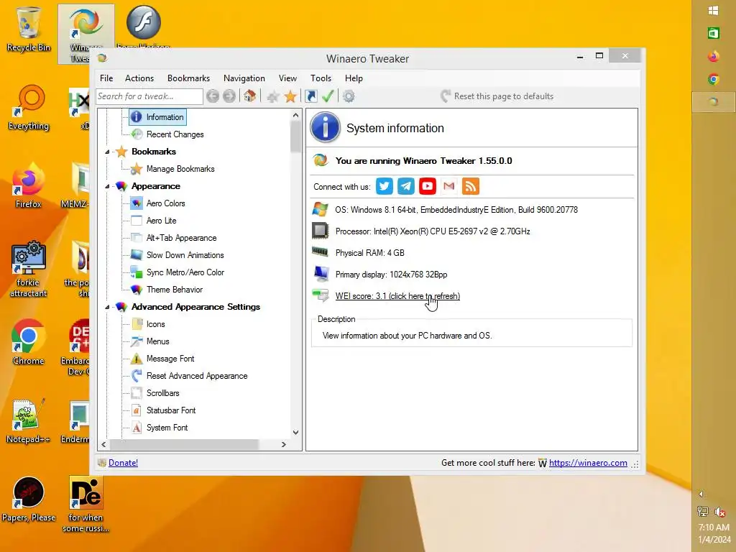Select the Delphi 'for when some russi...' icon
This screenshot has width=736, height=552.
pos(86,505)
